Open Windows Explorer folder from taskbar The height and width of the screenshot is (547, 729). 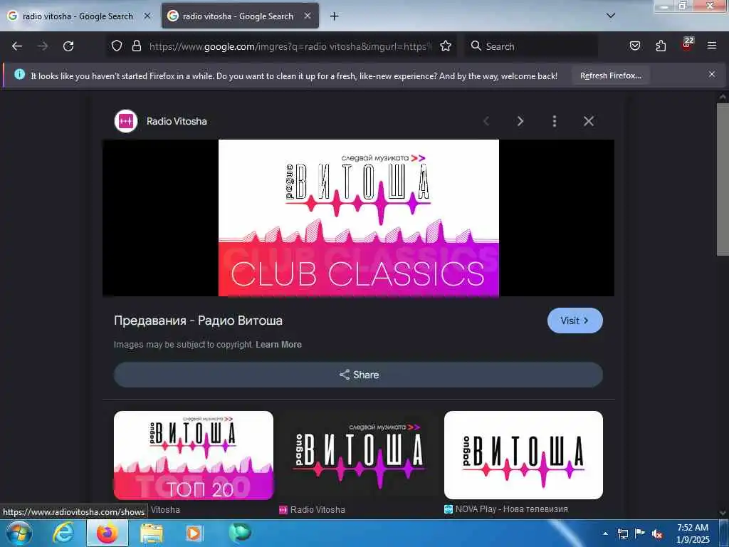coord(152,533)
